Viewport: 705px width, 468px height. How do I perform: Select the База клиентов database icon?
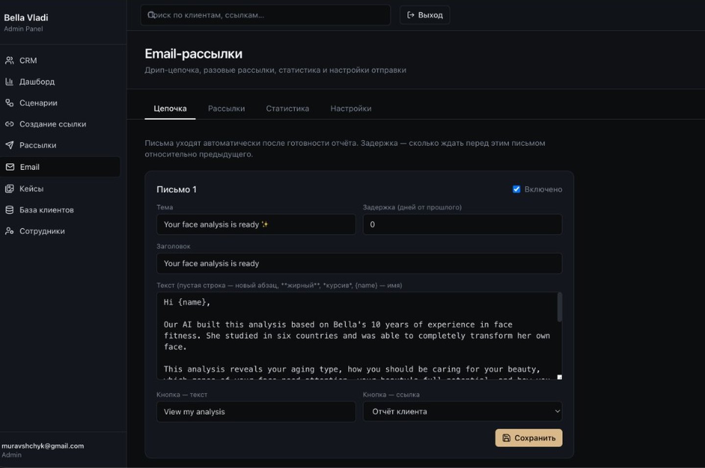pyautogui.click(x=9, y=210)
